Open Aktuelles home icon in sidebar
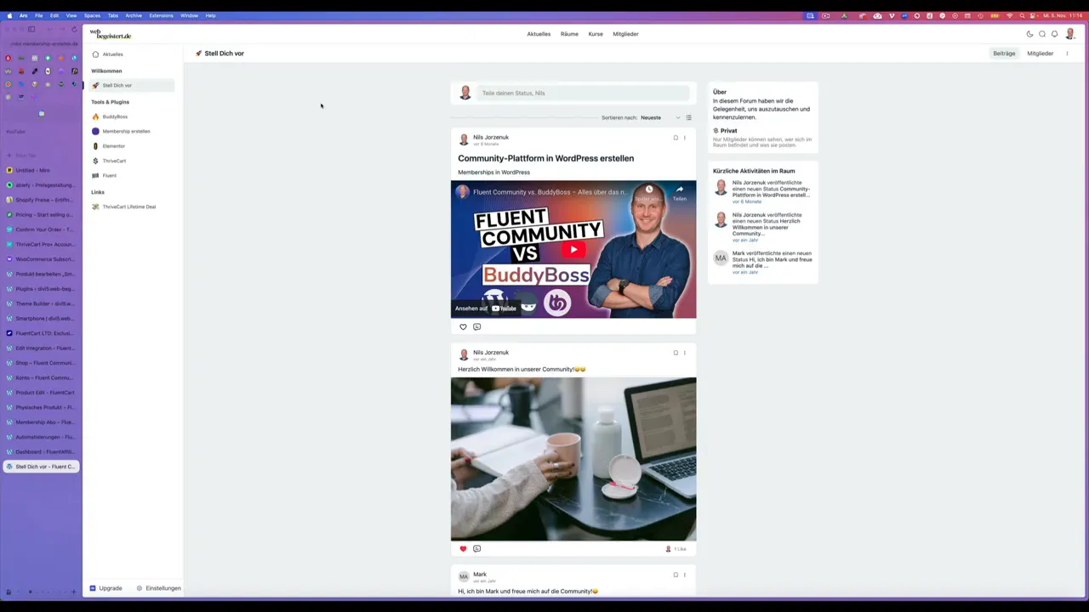 coord(95,54)
